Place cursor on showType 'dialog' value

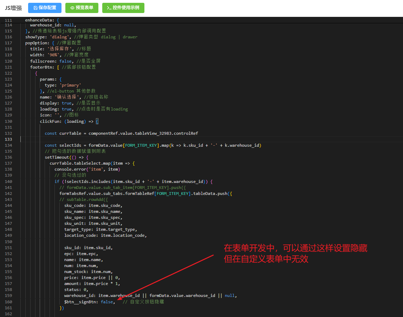[x=58, y=37]
